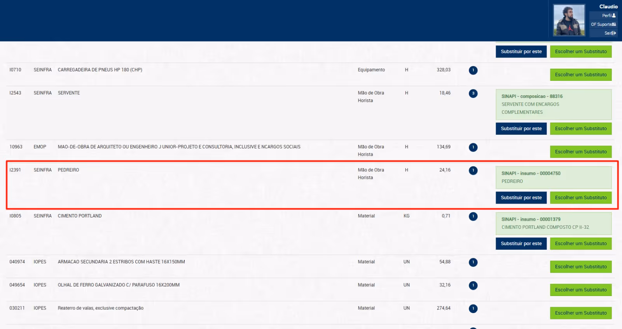Click EMOP source cell

click(x=40, y=147)
